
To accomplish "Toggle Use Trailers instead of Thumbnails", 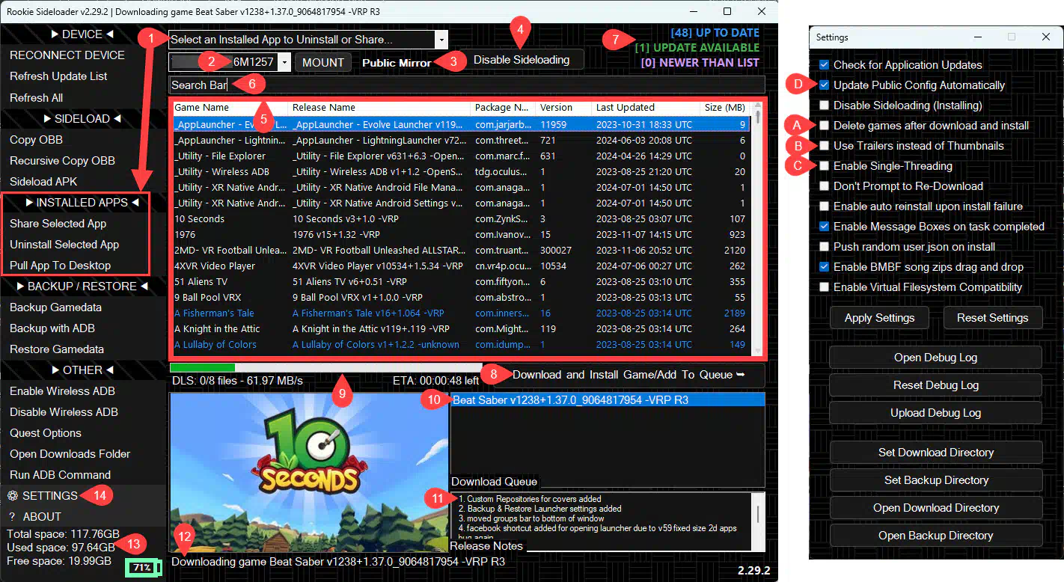I will point(824,146).
